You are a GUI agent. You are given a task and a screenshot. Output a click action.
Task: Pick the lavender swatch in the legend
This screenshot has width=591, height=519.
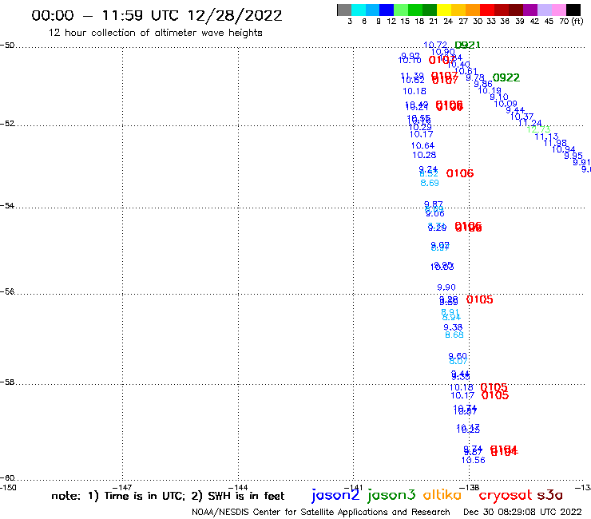(544, 10)
